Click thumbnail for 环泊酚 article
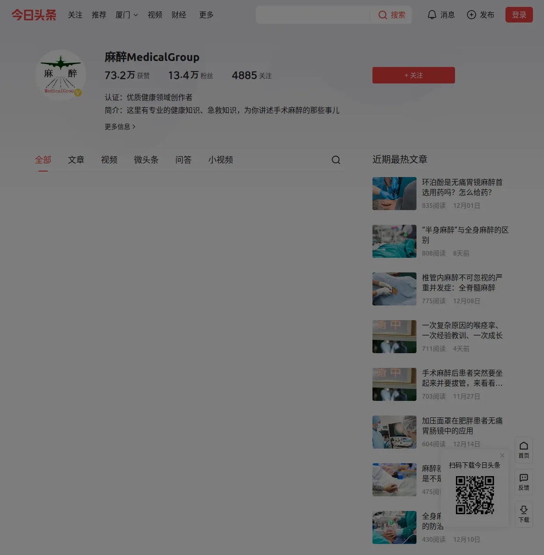Viewport: 544px width, 555px height. tap(394, 194)
